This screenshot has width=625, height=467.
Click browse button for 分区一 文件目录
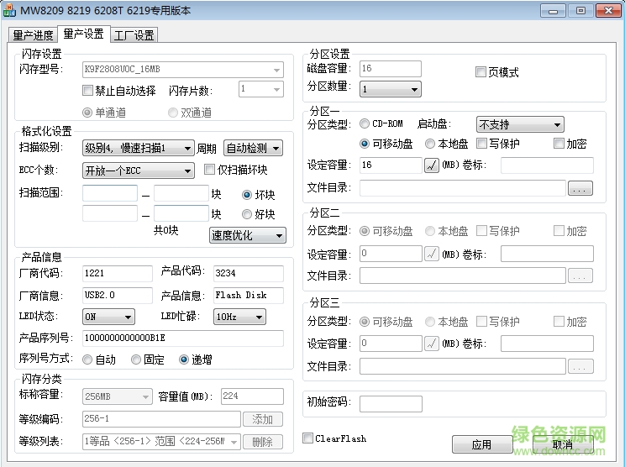580,188
